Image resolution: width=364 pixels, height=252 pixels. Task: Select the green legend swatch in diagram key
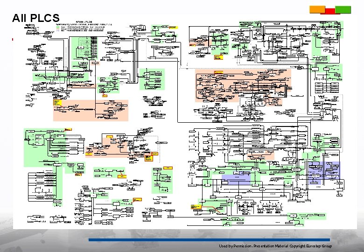point(58,27)
